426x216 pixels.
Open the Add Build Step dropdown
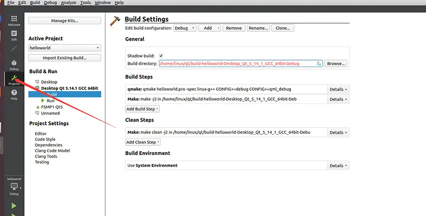[x=142, y=109]
